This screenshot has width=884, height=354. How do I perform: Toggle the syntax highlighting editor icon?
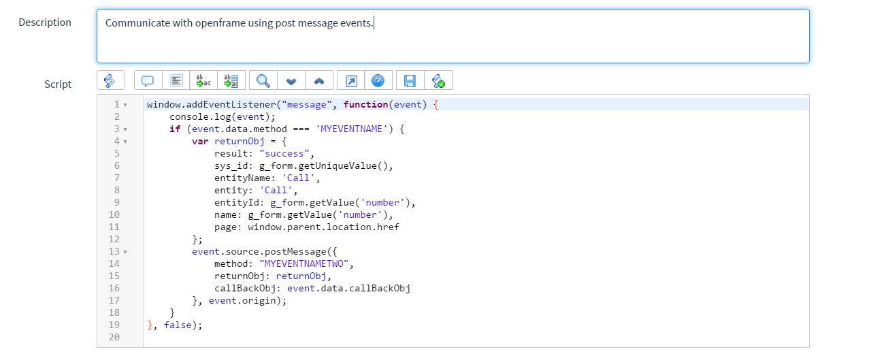110,81
